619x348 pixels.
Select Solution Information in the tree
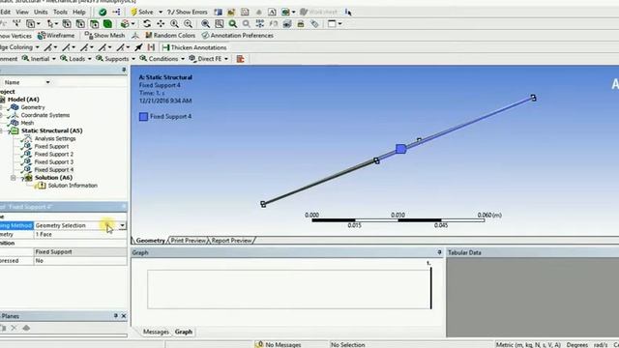click(73, 186)
